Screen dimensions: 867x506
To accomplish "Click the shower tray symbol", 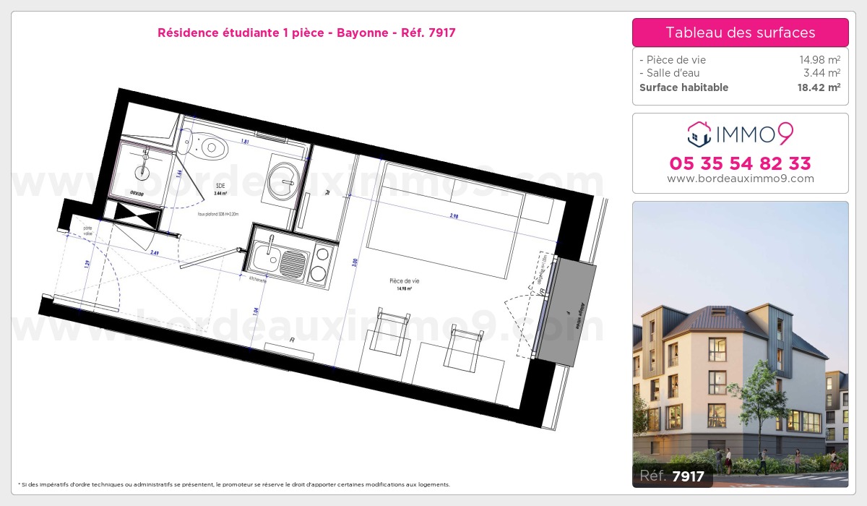I will pyautogui.click(x=144, y=165).
